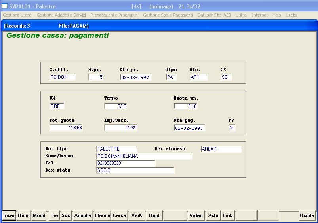Click the Ris. field containing AR1

199,77
